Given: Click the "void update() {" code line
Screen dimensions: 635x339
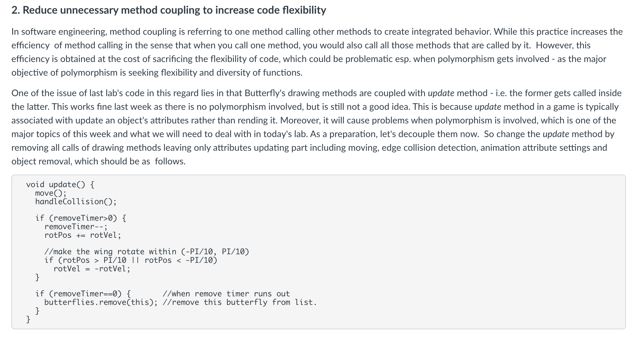Looking at the screenshot, I should pos(60,185).
